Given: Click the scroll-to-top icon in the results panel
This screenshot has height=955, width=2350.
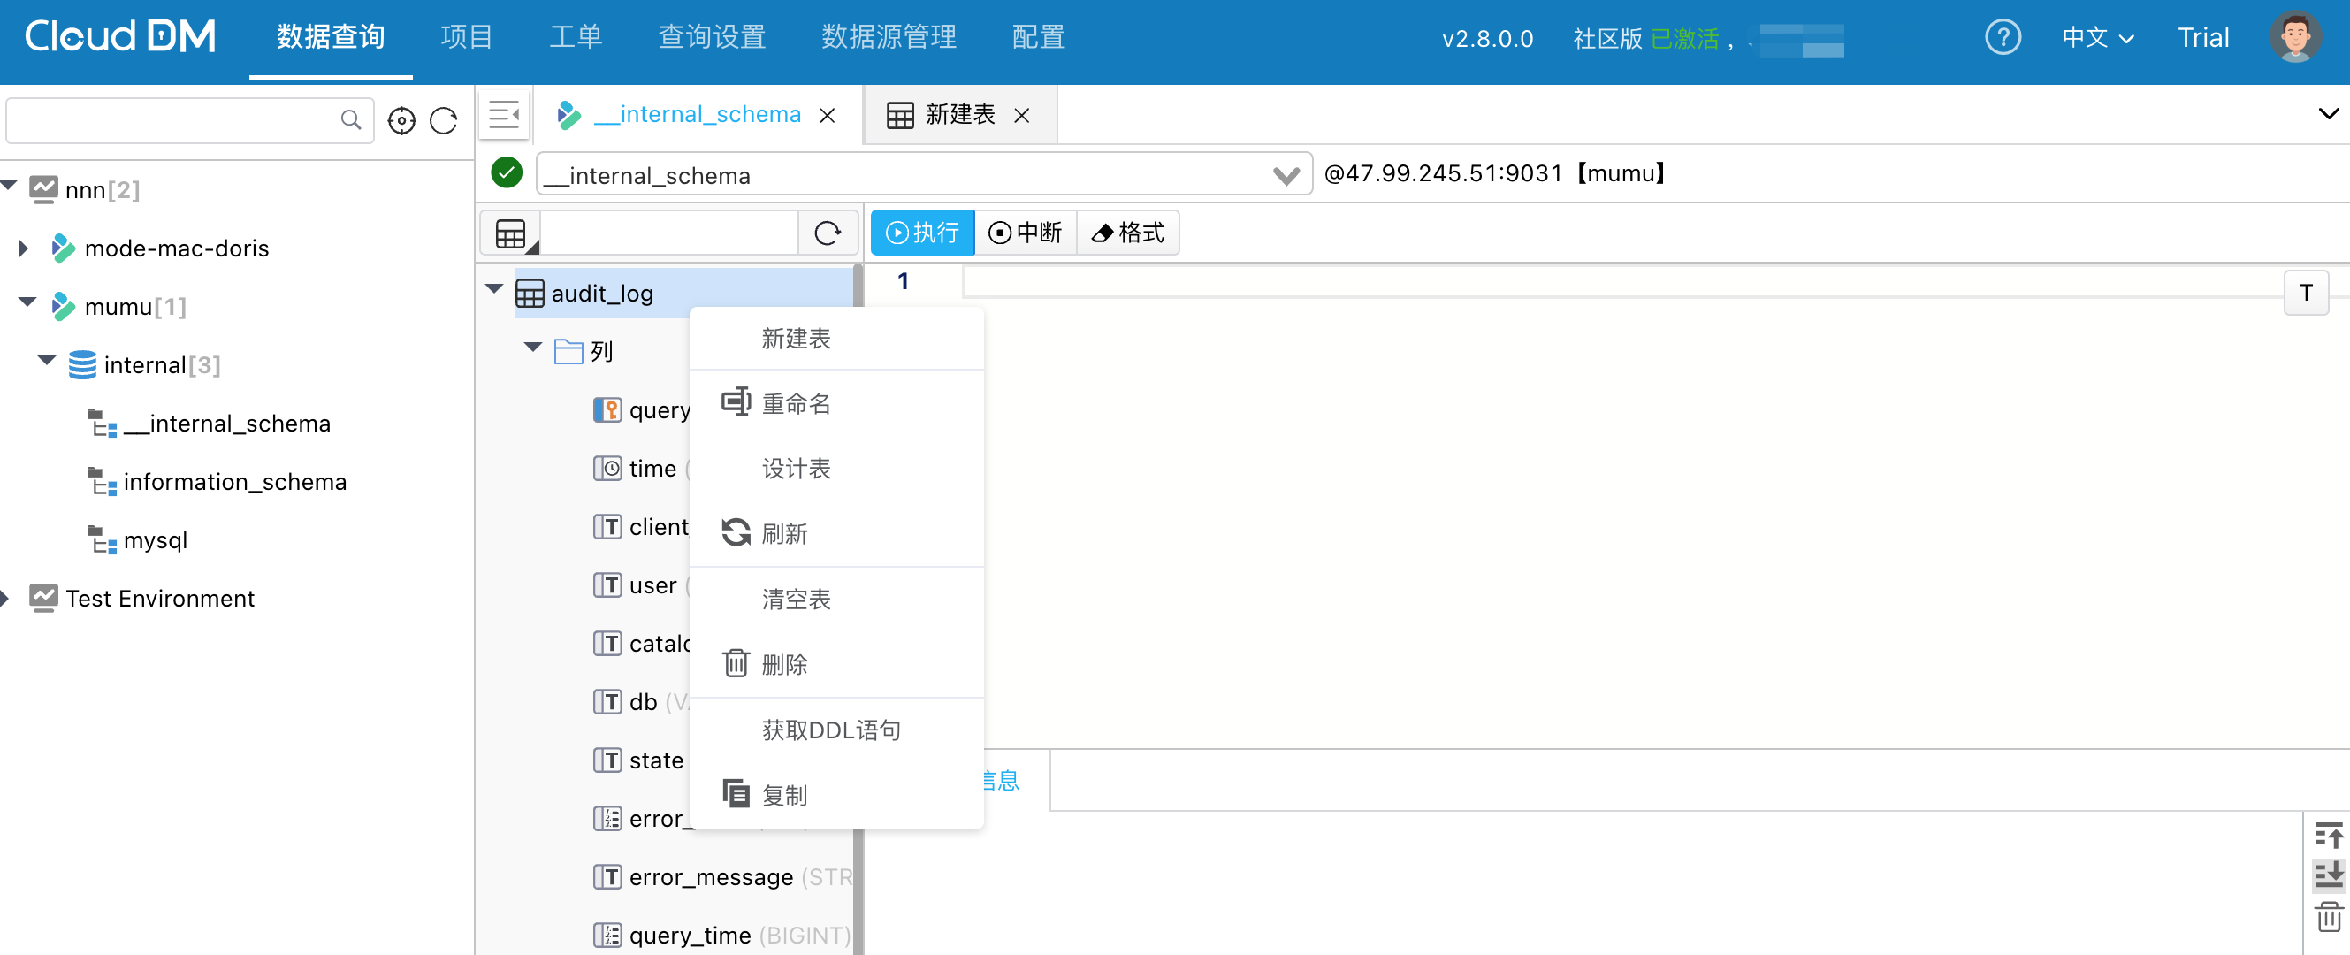Looking at the screenshot, I should point(2328,835).
